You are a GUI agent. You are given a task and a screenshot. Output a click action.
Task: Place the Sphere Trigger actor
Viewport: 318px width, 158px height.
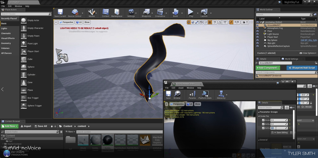click(34, 106)
